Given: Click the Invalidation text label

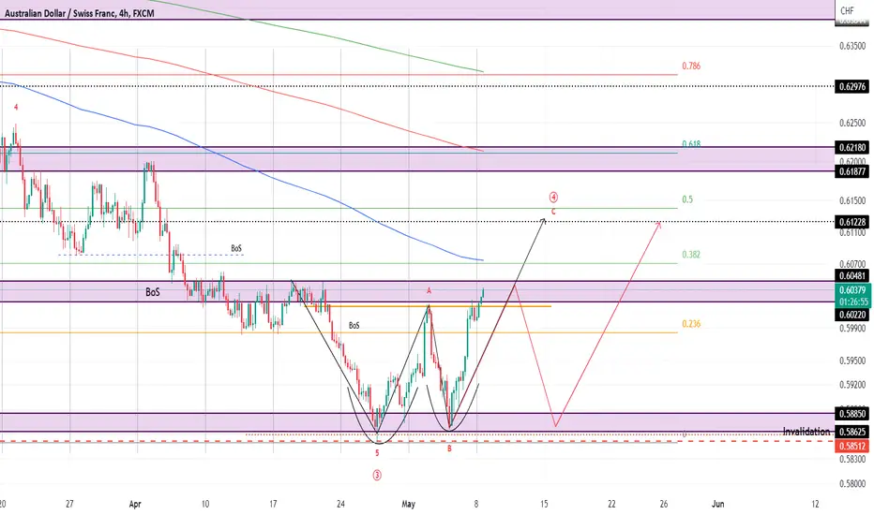Looking at the screenshot, I should pos(806,431).
